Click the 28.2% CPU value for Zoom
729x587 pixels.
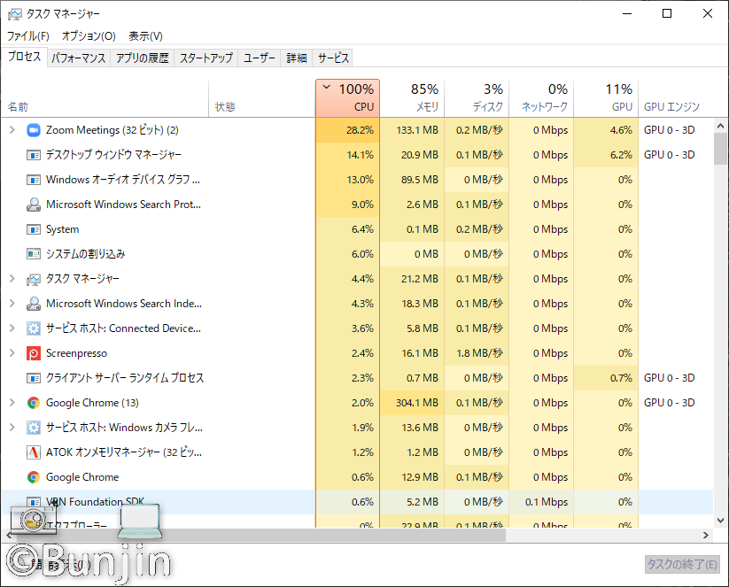click(348, 130)
